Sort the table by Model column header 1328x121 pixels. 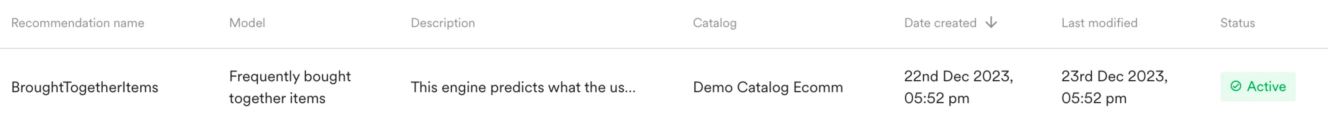tap(247, 23)
